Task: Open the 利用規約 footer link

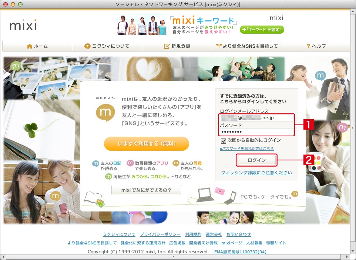Action: 193,234
